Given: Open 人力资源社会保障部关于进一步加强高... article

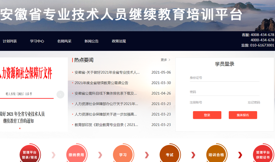Looking at the screenshot, I should click(105, 114).
